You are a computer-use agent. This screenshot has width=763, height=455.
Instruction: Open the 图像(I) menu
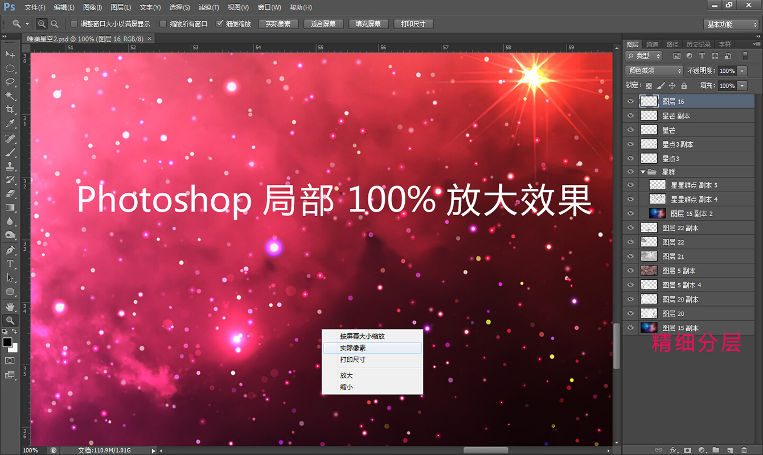coord(92,7)
